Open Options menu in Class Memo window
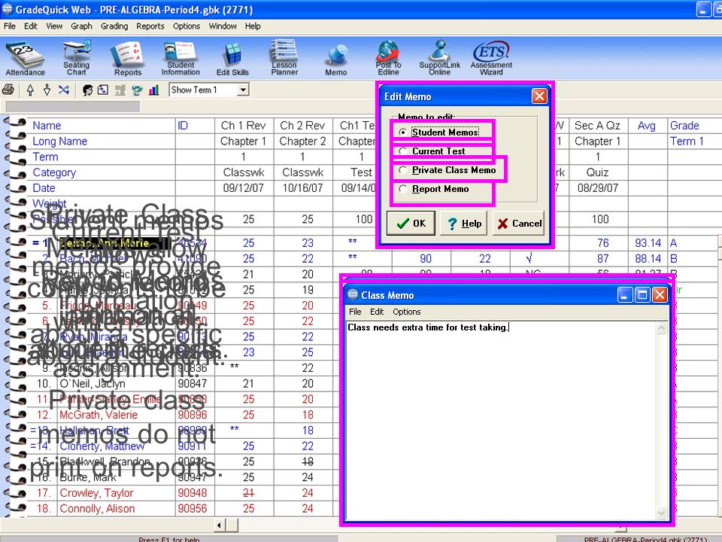722x542 pixels. coord(407,312)
